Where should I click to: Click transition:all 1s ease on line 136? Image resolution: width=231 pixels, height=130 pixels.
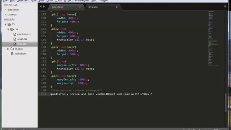(x=75, y=40)
